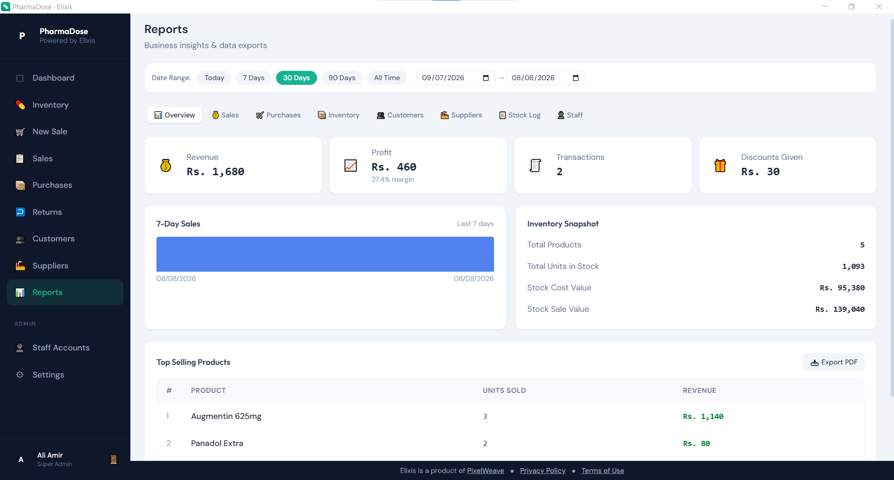The image size is (894, 480).
Task: Click the Profit chart icon
Action: click(x=351, y=165)
